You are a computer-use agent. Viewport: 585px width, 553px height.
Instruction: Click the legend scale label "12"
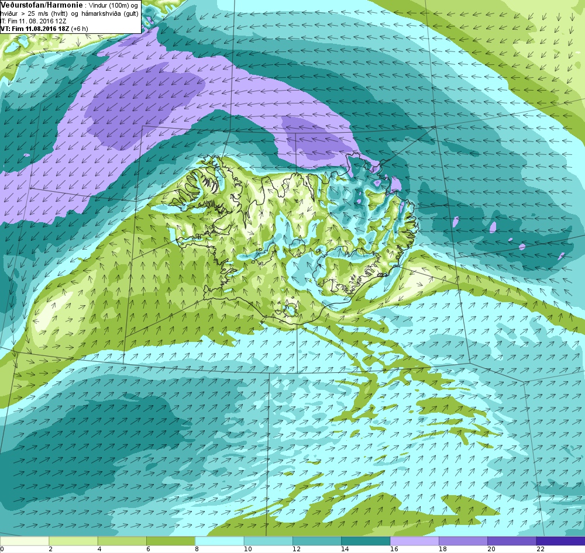tap(296, 549)
